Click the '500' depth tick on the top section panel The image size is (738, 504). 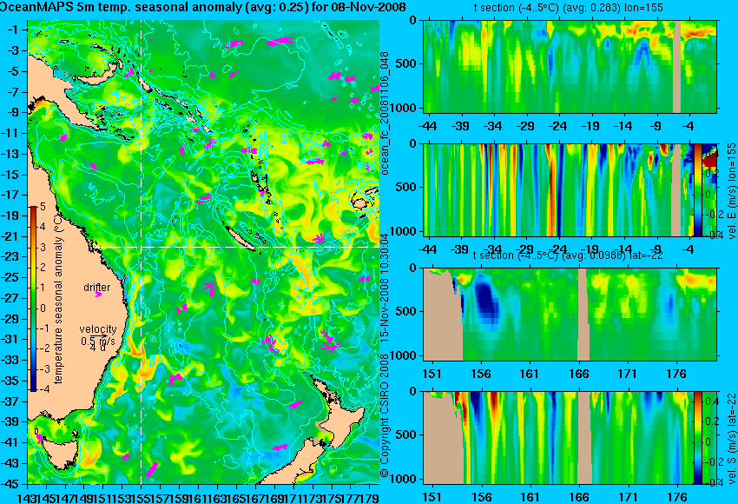click(x=407, y=64)
